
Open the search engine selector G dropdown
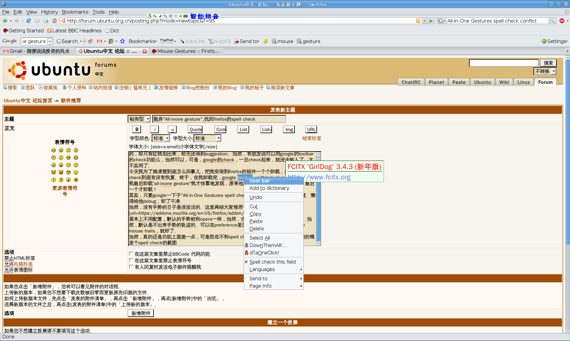tap(442, 21)
